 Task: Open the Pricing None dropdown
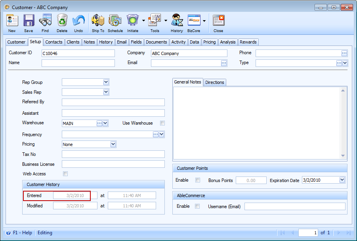point(113,144)
